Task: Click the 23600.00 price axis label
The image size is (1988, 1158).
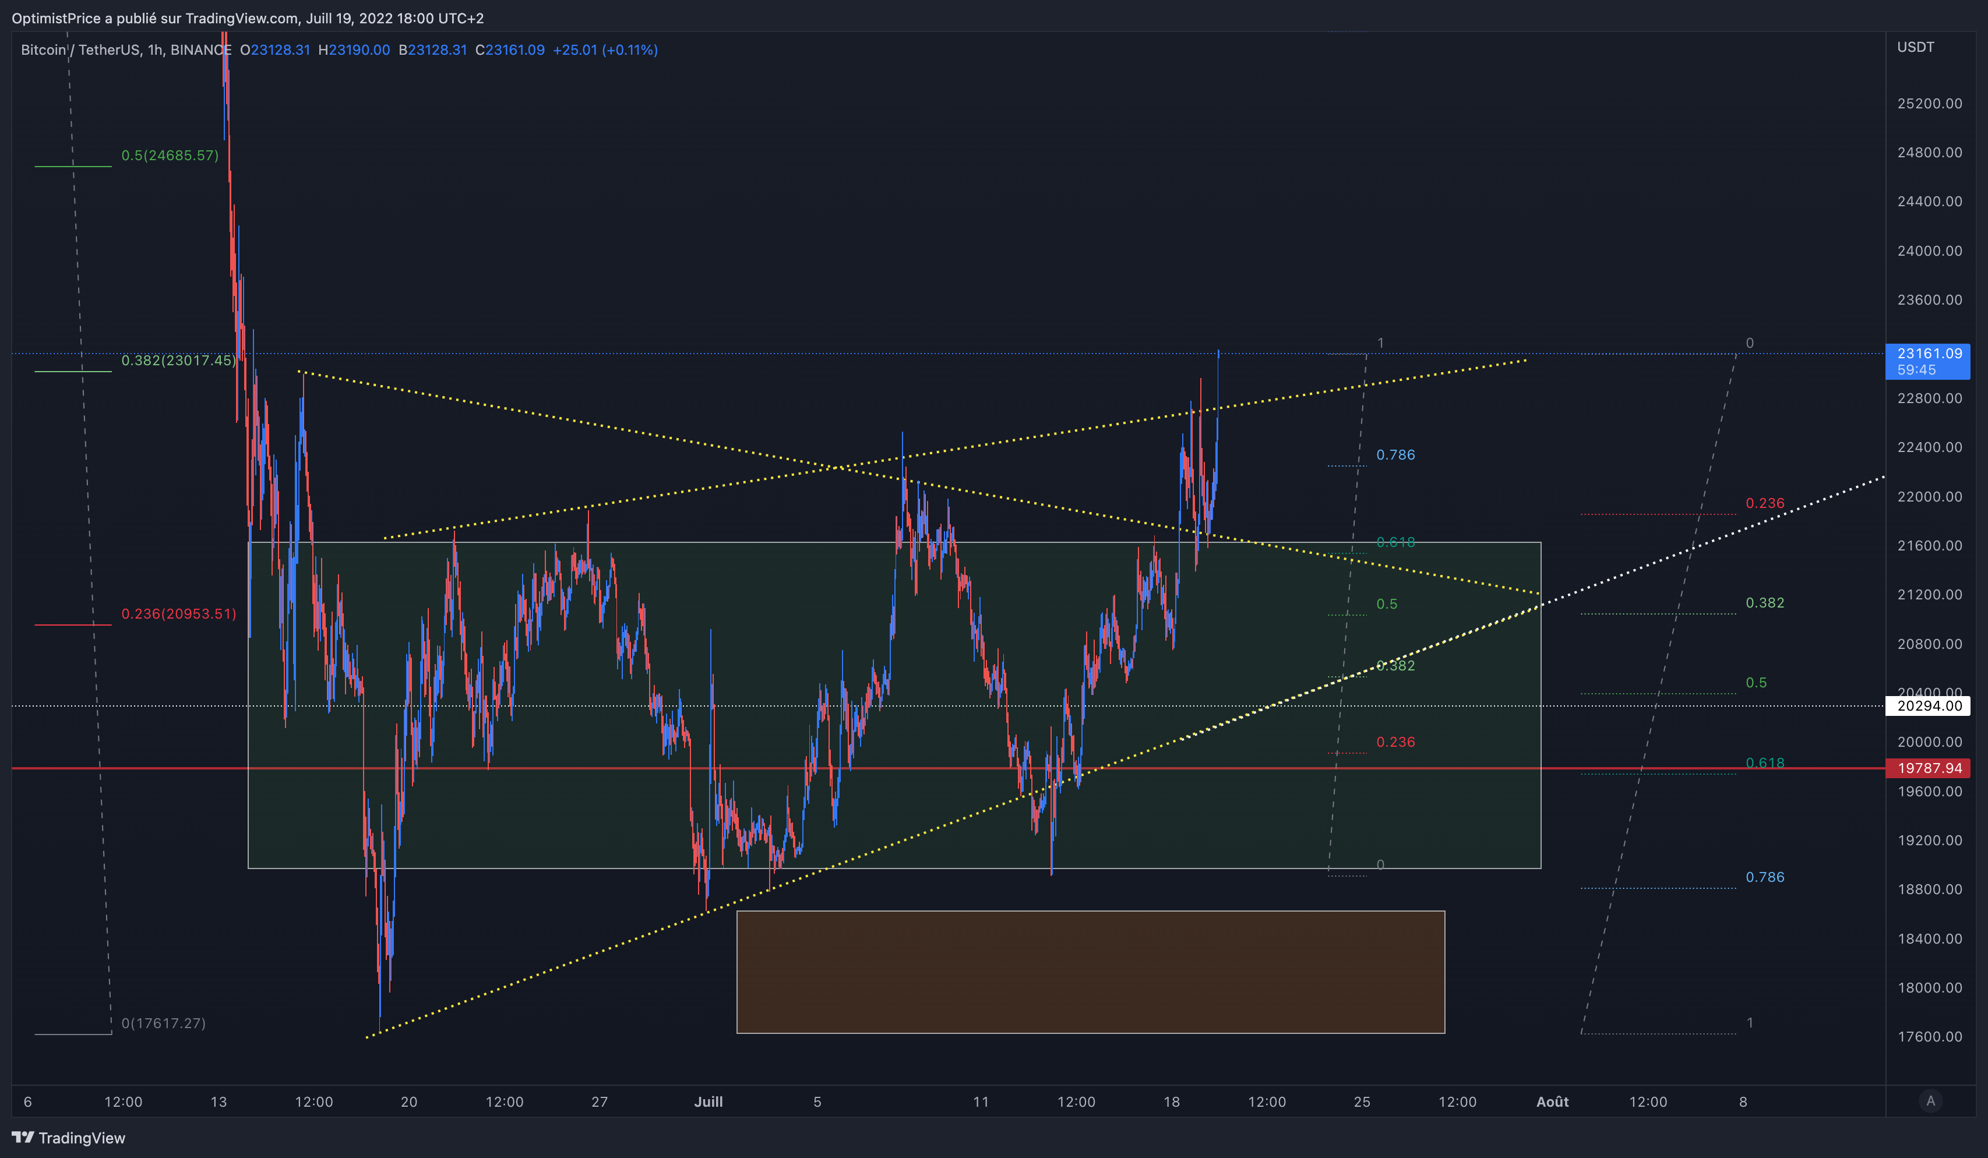Action: pos(1930,300)
